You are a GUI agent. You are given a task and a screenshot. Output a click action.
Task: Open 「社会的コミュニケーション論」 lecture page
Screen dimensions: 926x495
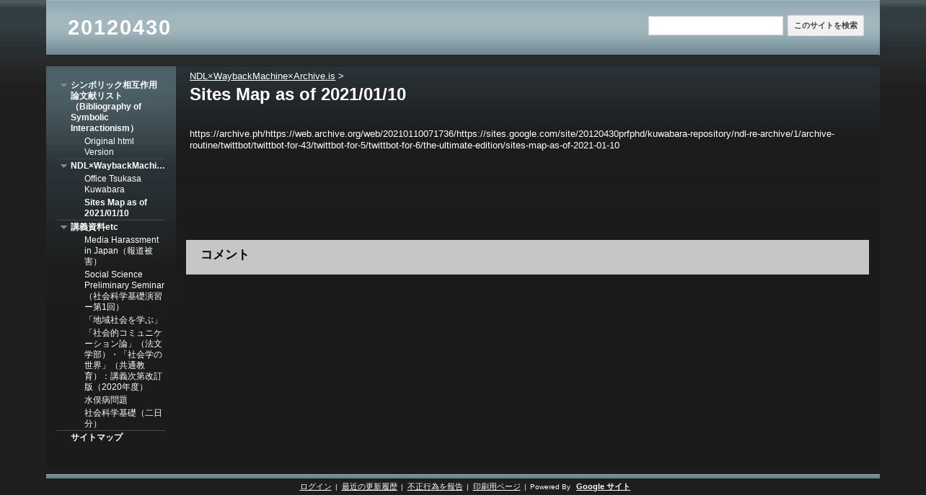coord(123,360)
